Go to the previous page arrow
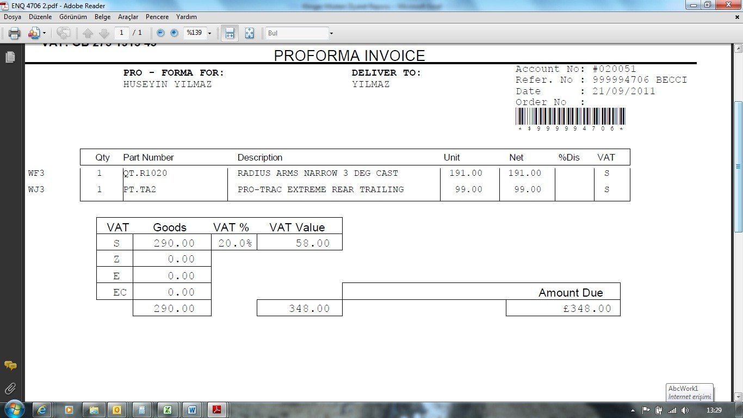 (88, 33)
